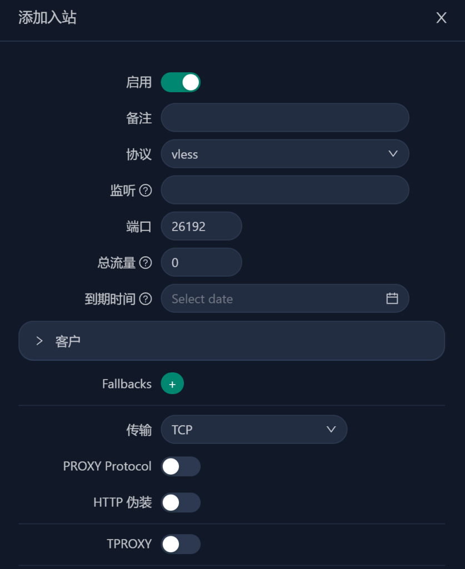The width and height of the screenshot is (465, 569).
Task: Enable the PROXY Protocol switch
Action: 179,466
